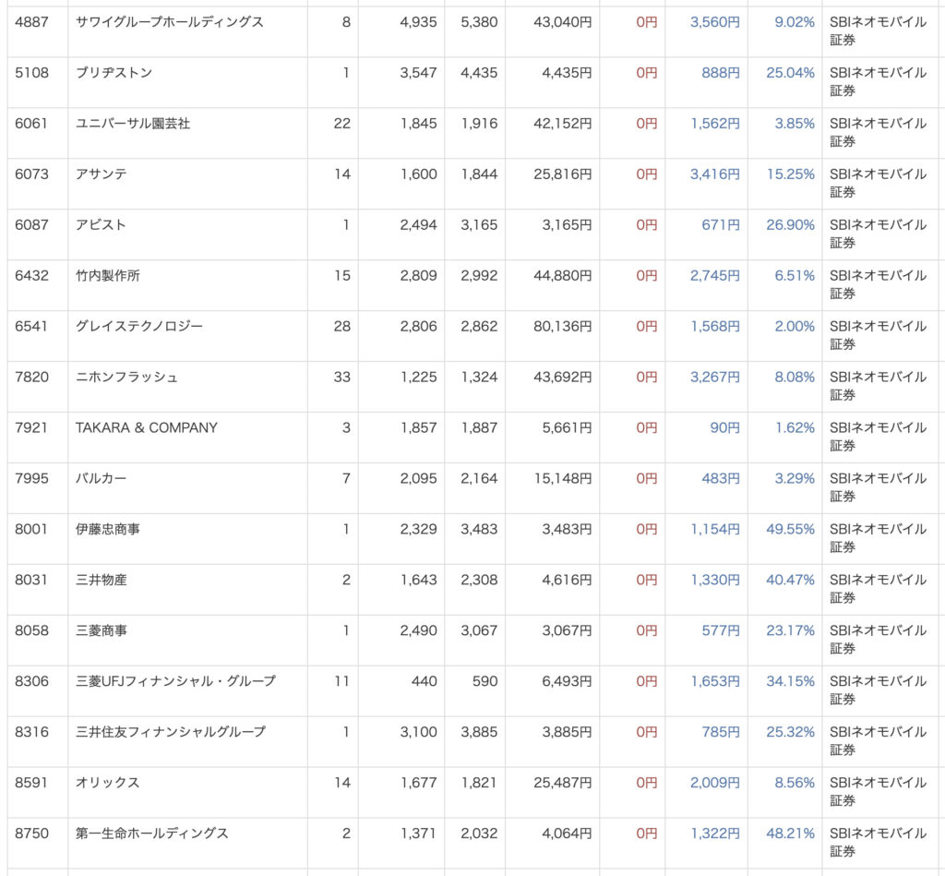This screenshot has height=876, width=945.
Task: Select グレイステクノロジー stock name
Action: (x=139, y=326)
